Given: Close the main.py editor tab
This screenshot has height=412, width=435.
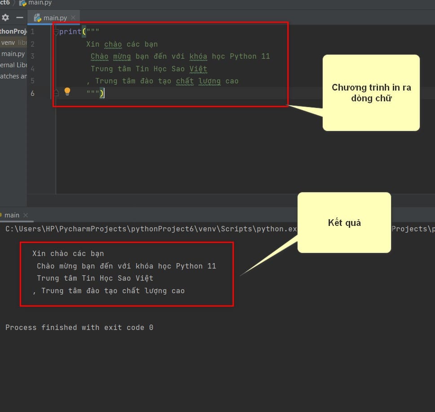Looking at the screenshot, I should pyautogui.click(x=73, y=18).
